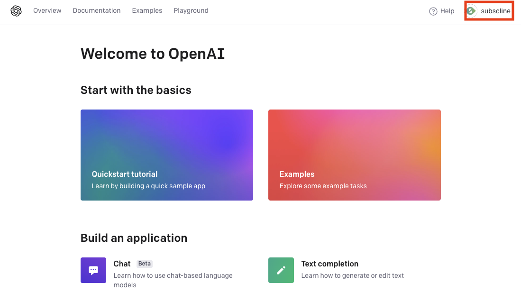Open the Playground nav item
The image size is (521, 302).
click(x=191, y=10)
